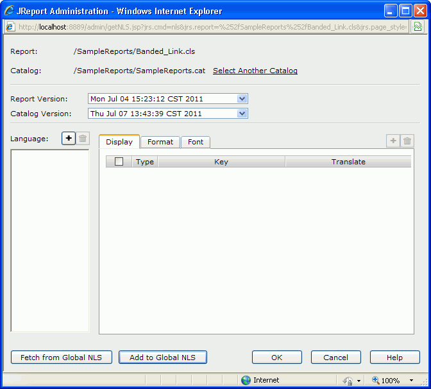The image size is (431, 389).
Task: Remove display entries using the table's trash icon
Action: click(407, 141)
